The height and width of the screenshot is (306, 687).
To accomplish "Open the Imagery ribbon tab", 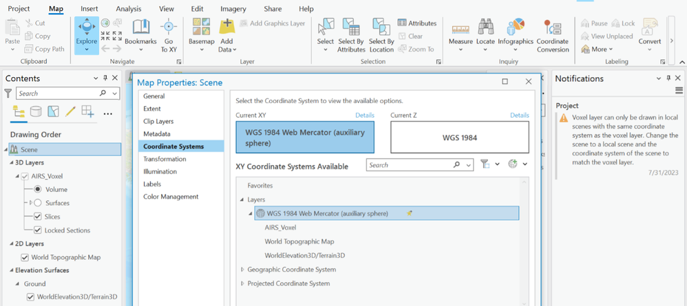I will (x=233, y=9).
